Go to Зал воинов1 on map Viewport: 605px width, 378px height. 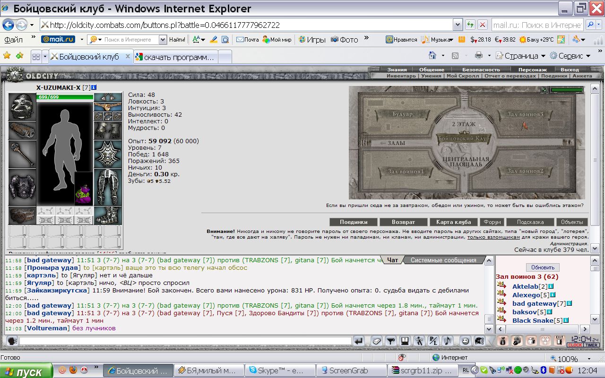point(406,171)
